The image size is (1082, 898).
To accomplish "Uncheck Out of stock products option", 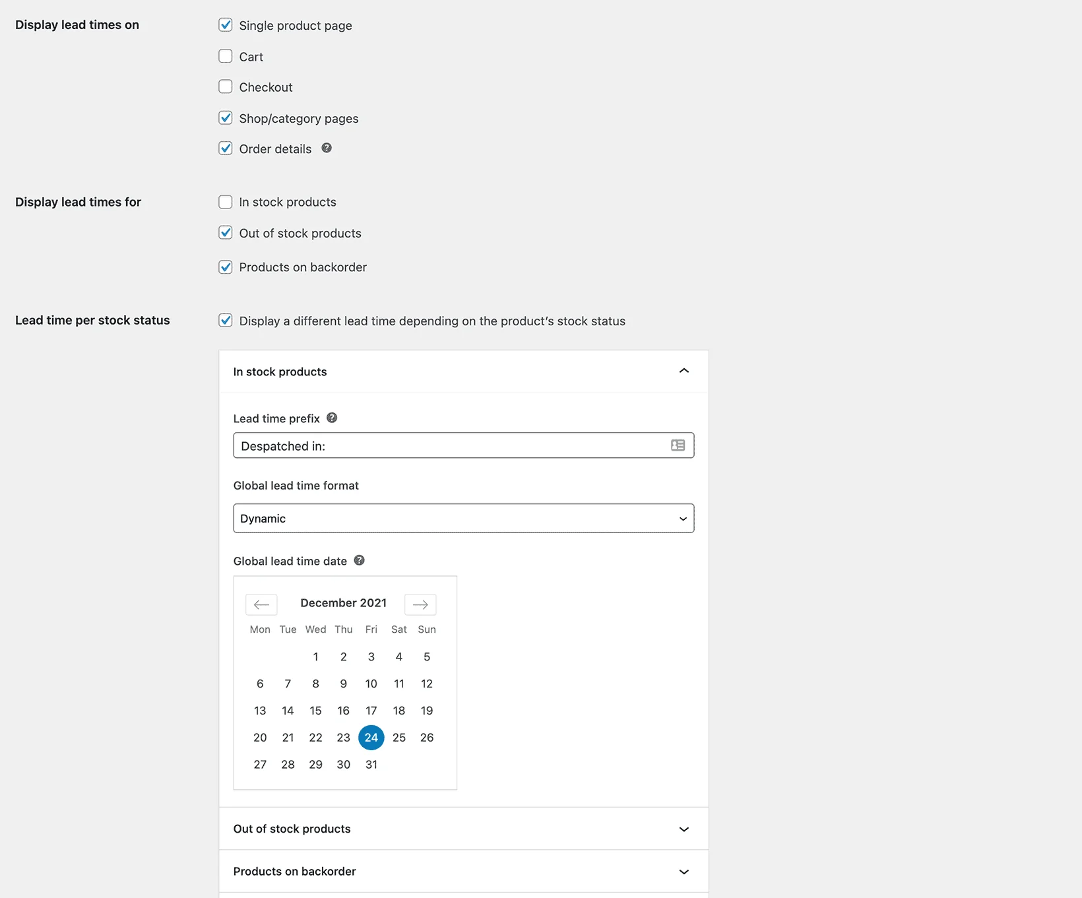I will pyautogui.click(x=225, y=233).
